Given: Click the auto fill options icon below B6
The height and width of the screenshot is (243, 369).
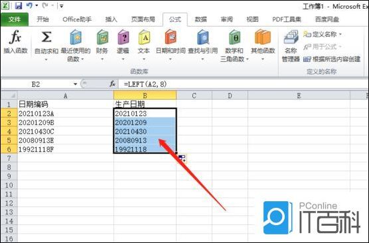Looking at the screenshot, I should [x=182, y=159].
